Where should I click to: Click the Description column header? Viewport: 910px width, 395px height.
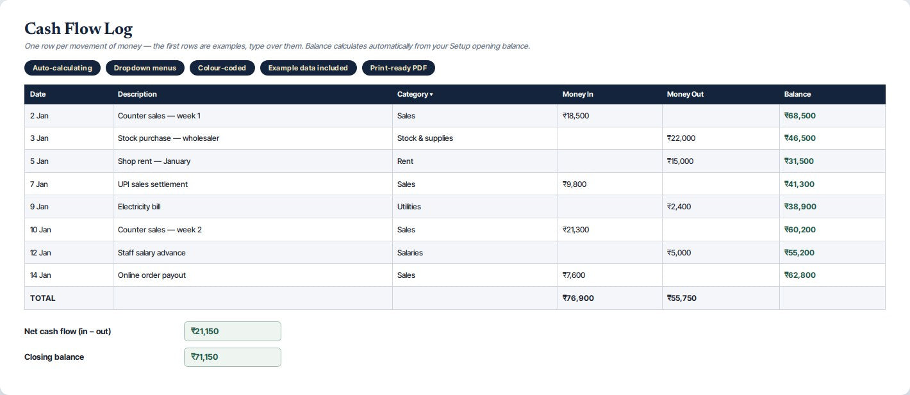(x=252, y=94)
